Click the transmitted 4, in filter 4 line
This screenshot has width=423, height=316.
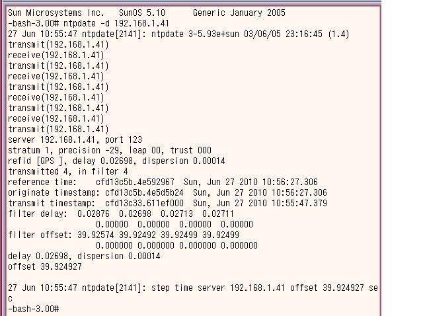[68, 171]
